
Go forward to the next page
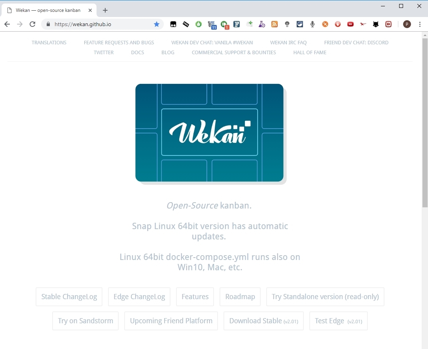pos(20,24)
